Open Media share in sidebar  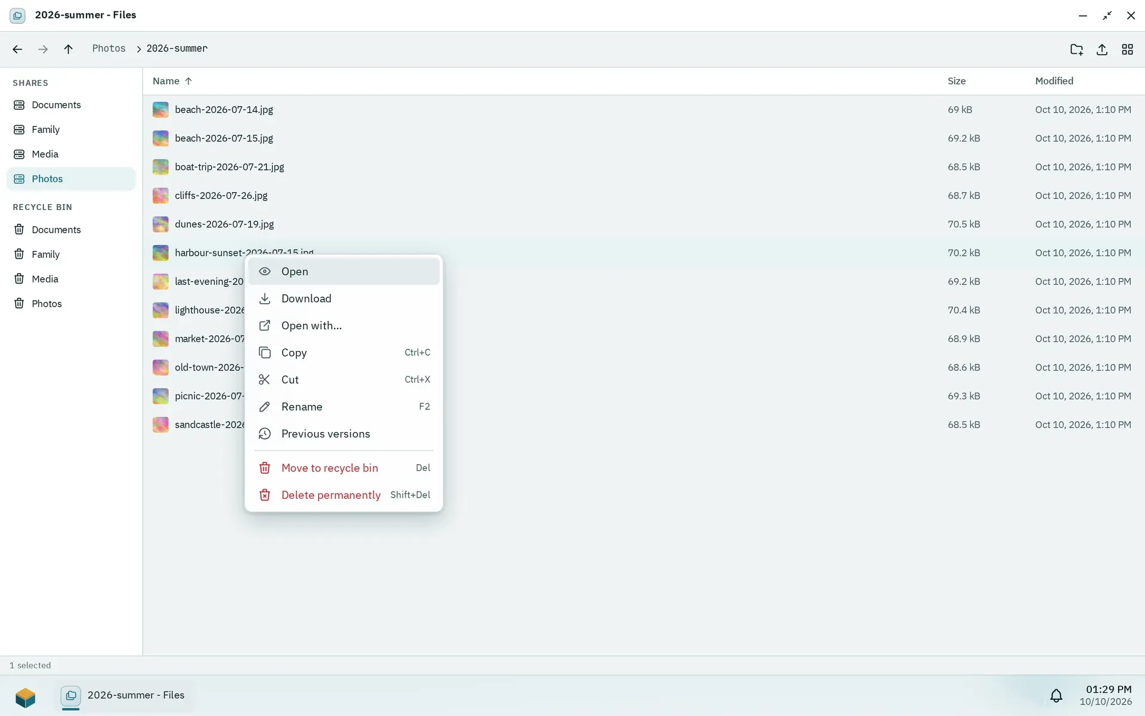click(x=71, y=154)
